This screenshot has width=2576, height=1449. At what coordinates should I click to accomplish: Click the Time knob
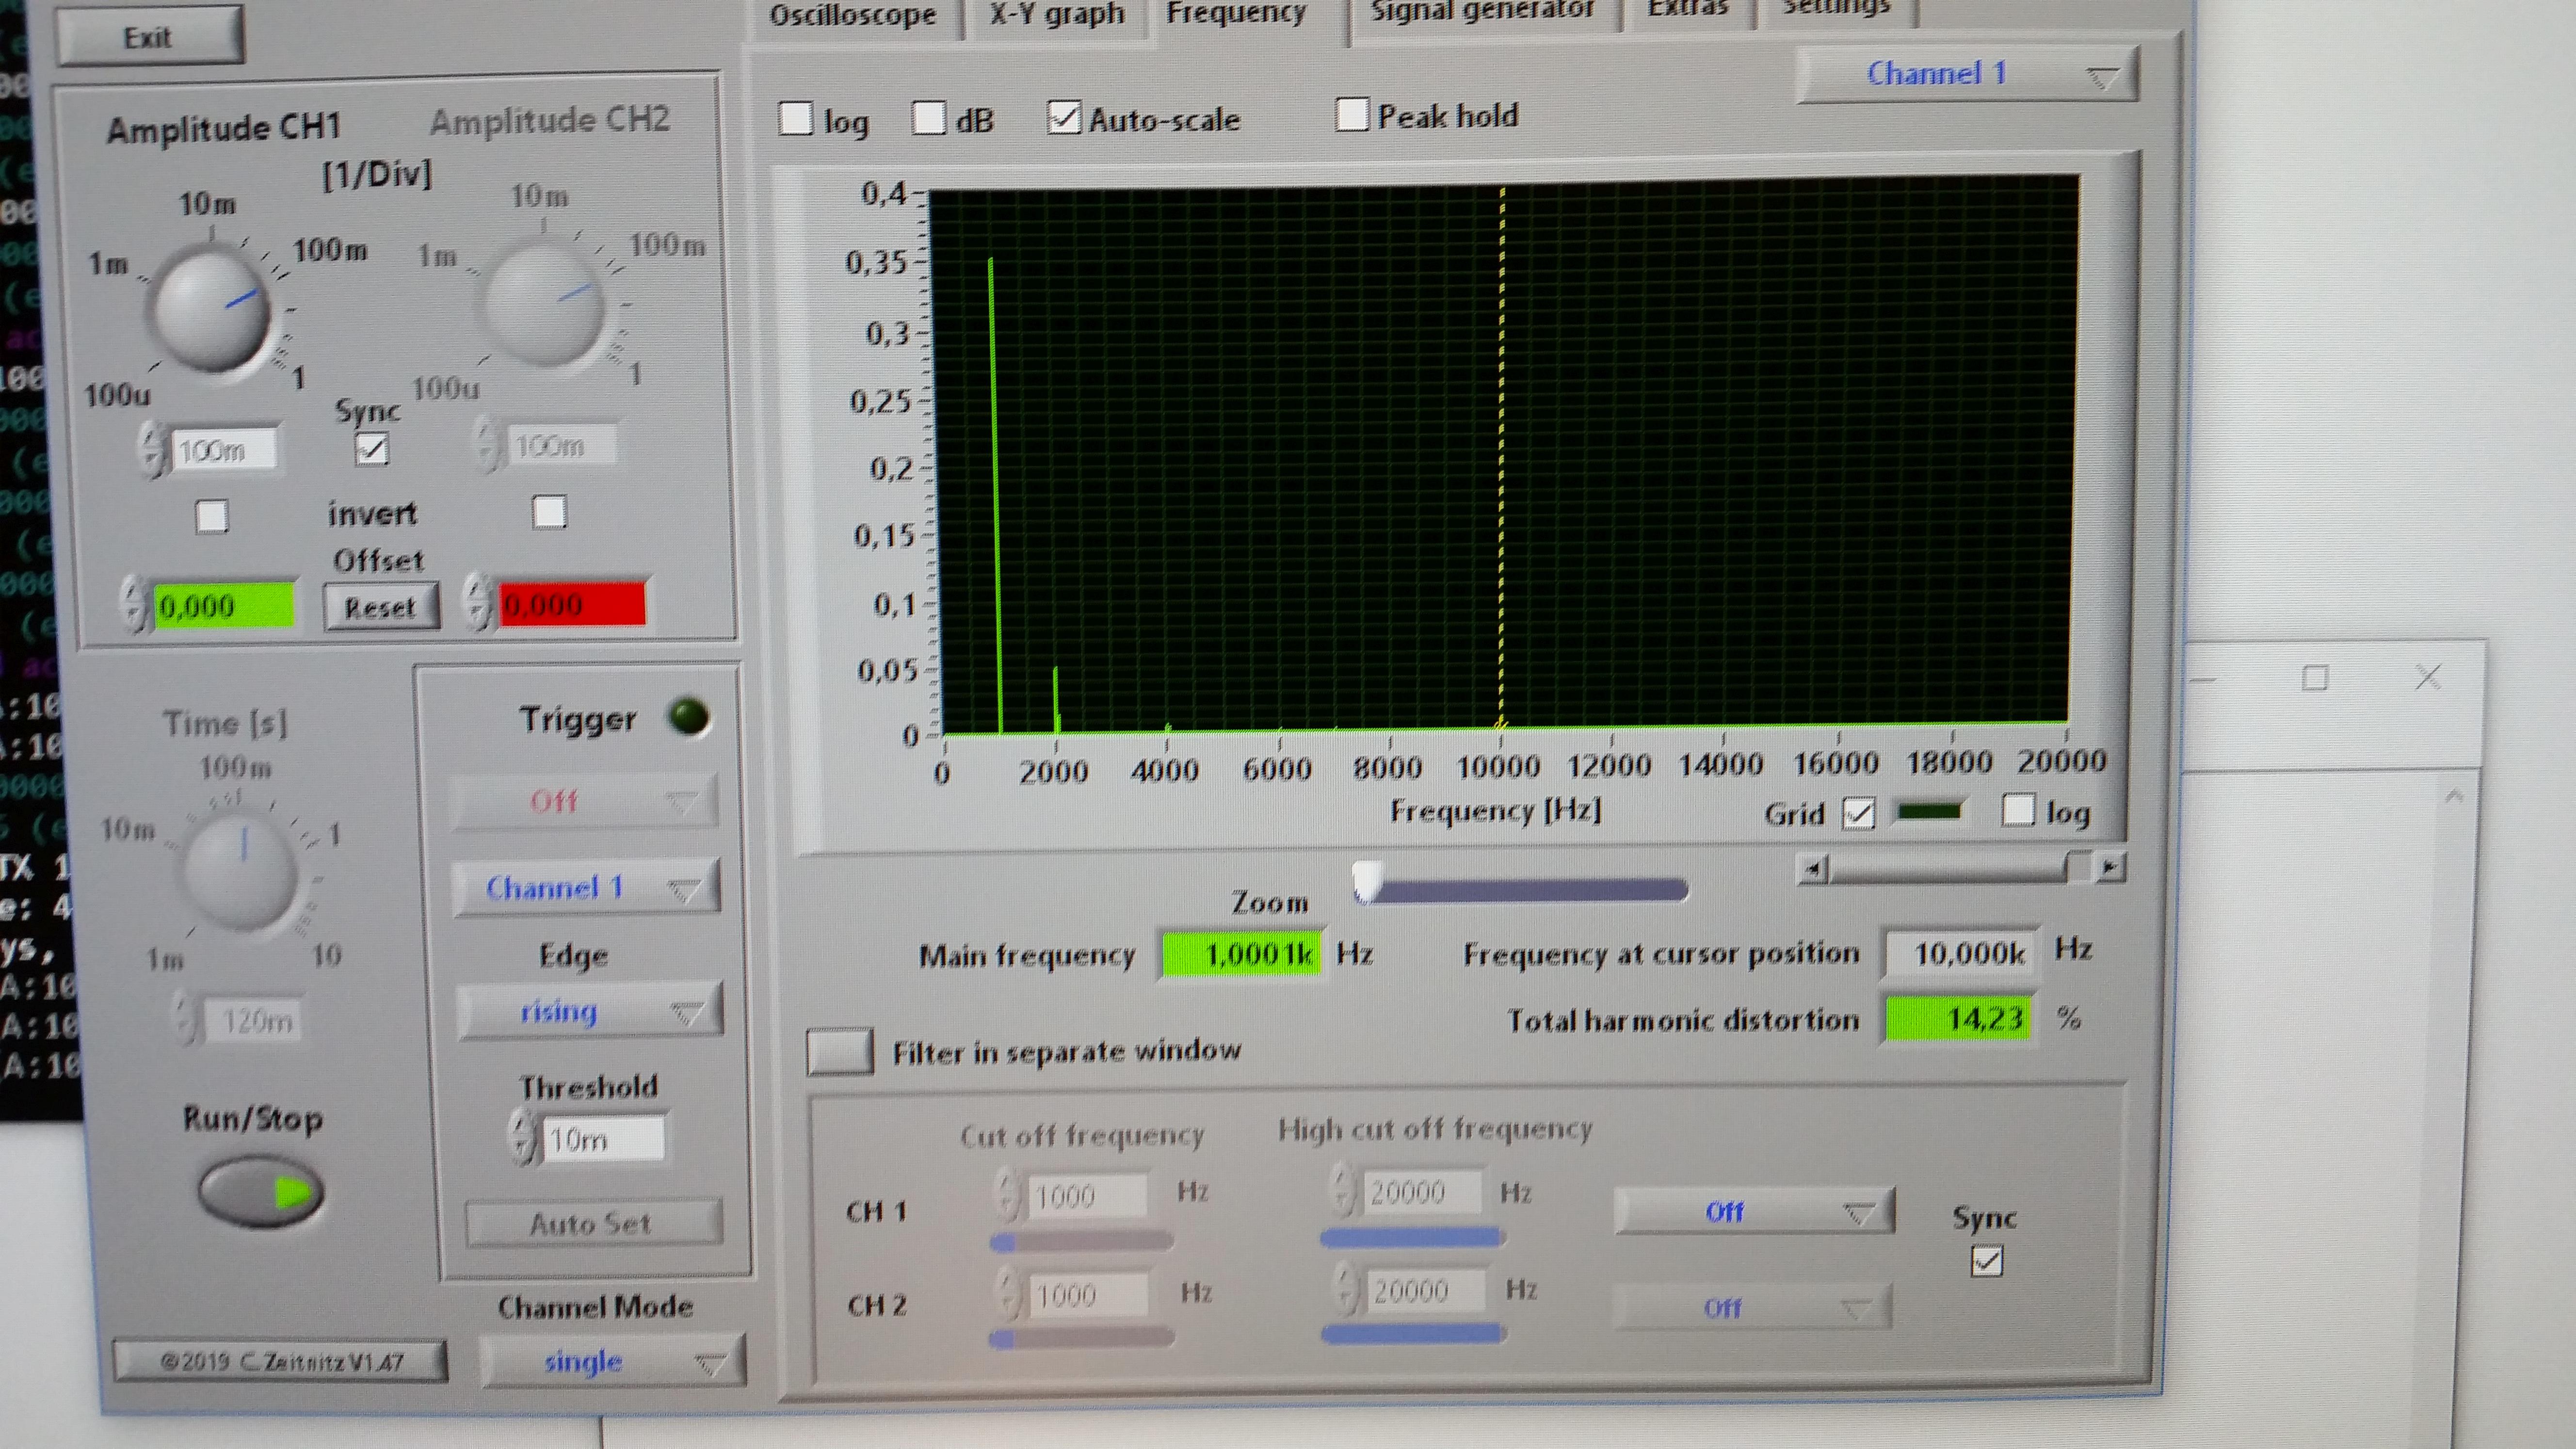pyautogui.click(x=241, y=872)
